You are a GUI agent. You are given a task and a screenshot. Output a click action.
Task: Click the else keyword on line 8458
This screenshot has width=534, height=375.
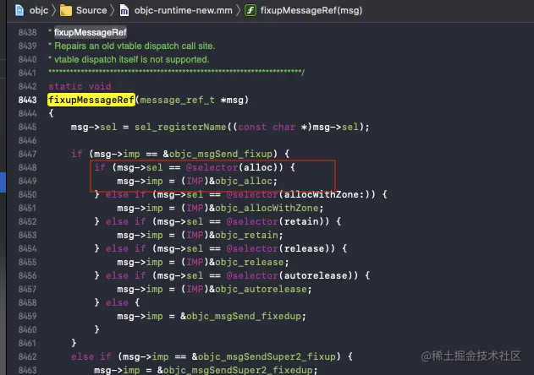click(117, 302)
